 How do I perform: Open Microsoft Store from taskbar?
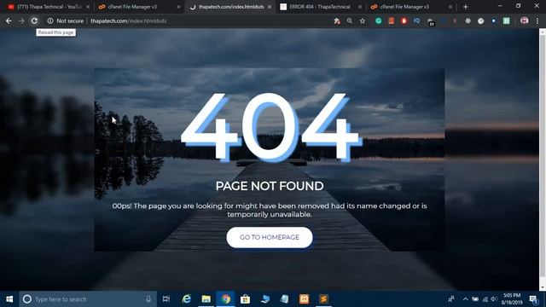pos(245,299)
